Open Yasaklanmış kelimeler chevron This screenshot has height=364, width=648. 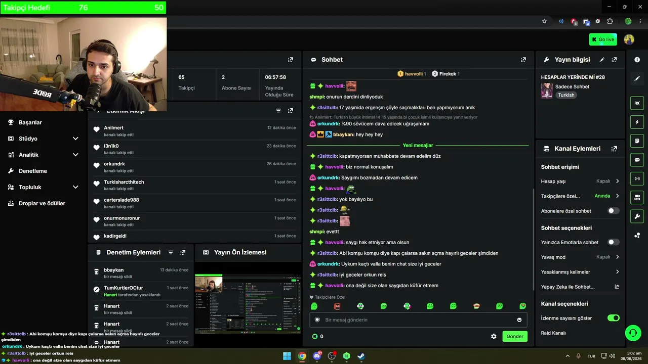pyautogui.click(x=617, y=272)
